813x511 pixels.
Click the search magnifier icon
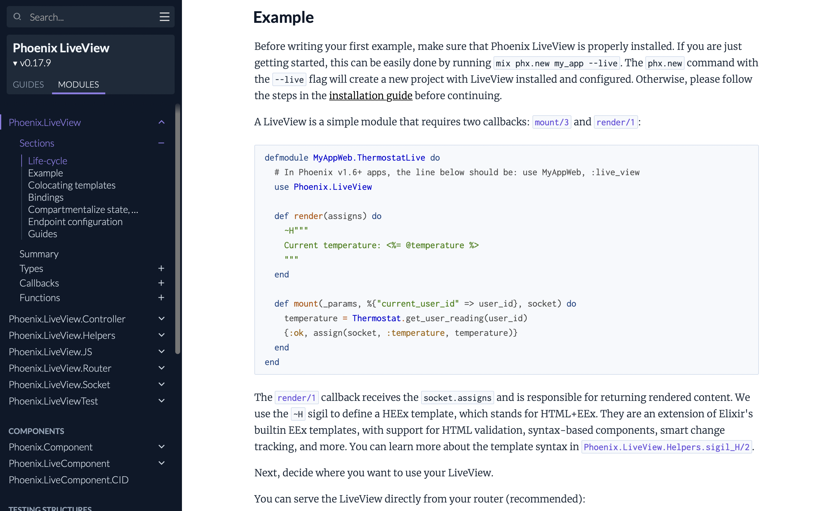[x=18, y=16]
